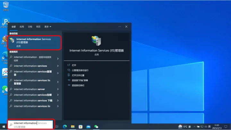Switch to the 应用 search tab
Screen dimensions: 231x130
click(x=22, y=27)
